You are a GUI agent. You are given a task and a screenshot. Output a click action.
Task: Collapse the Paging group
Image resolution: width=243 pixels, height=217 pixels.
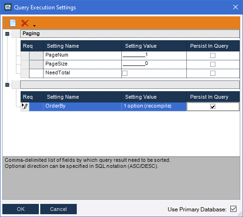point(7,34)
